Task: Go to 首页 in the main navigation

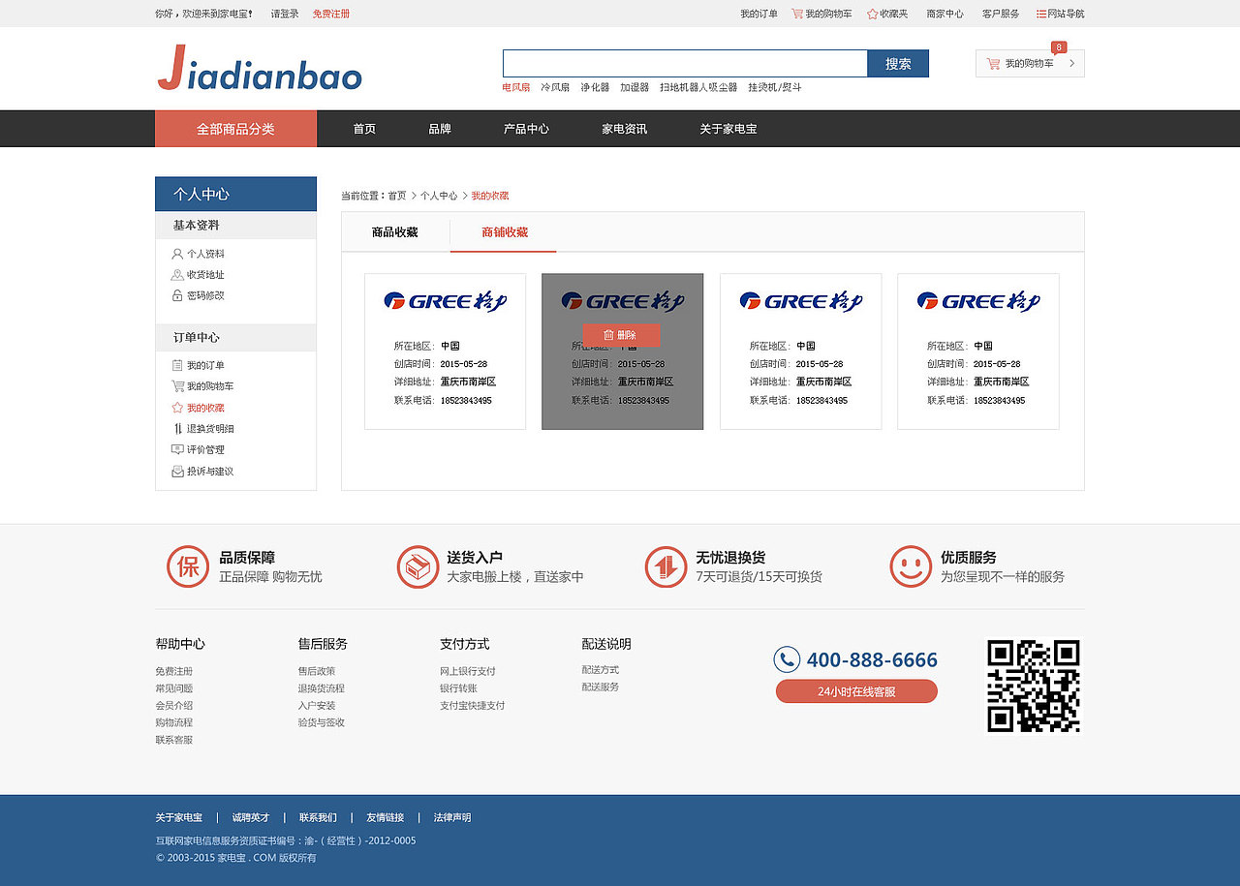Action: point(364,129)
